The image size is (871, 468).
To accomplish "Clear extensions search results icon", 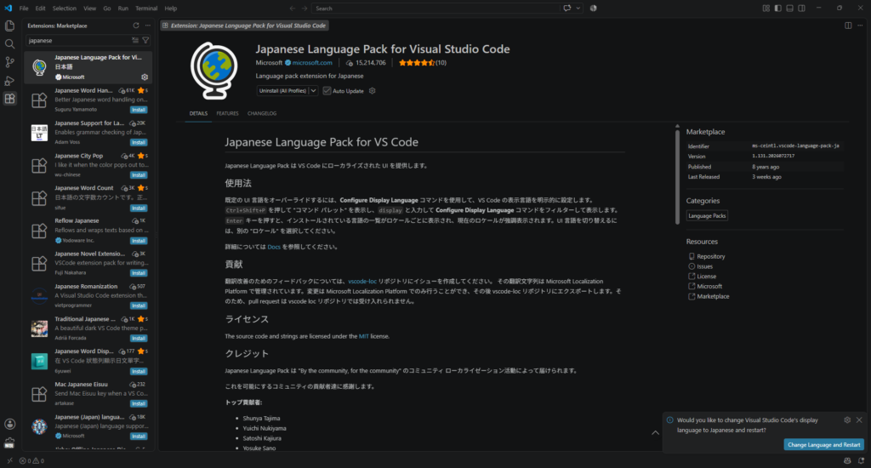I will coord(135,41).
